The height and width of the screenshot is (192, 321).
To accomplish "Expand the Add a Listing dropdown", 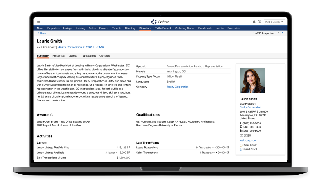I will (274, 22).
